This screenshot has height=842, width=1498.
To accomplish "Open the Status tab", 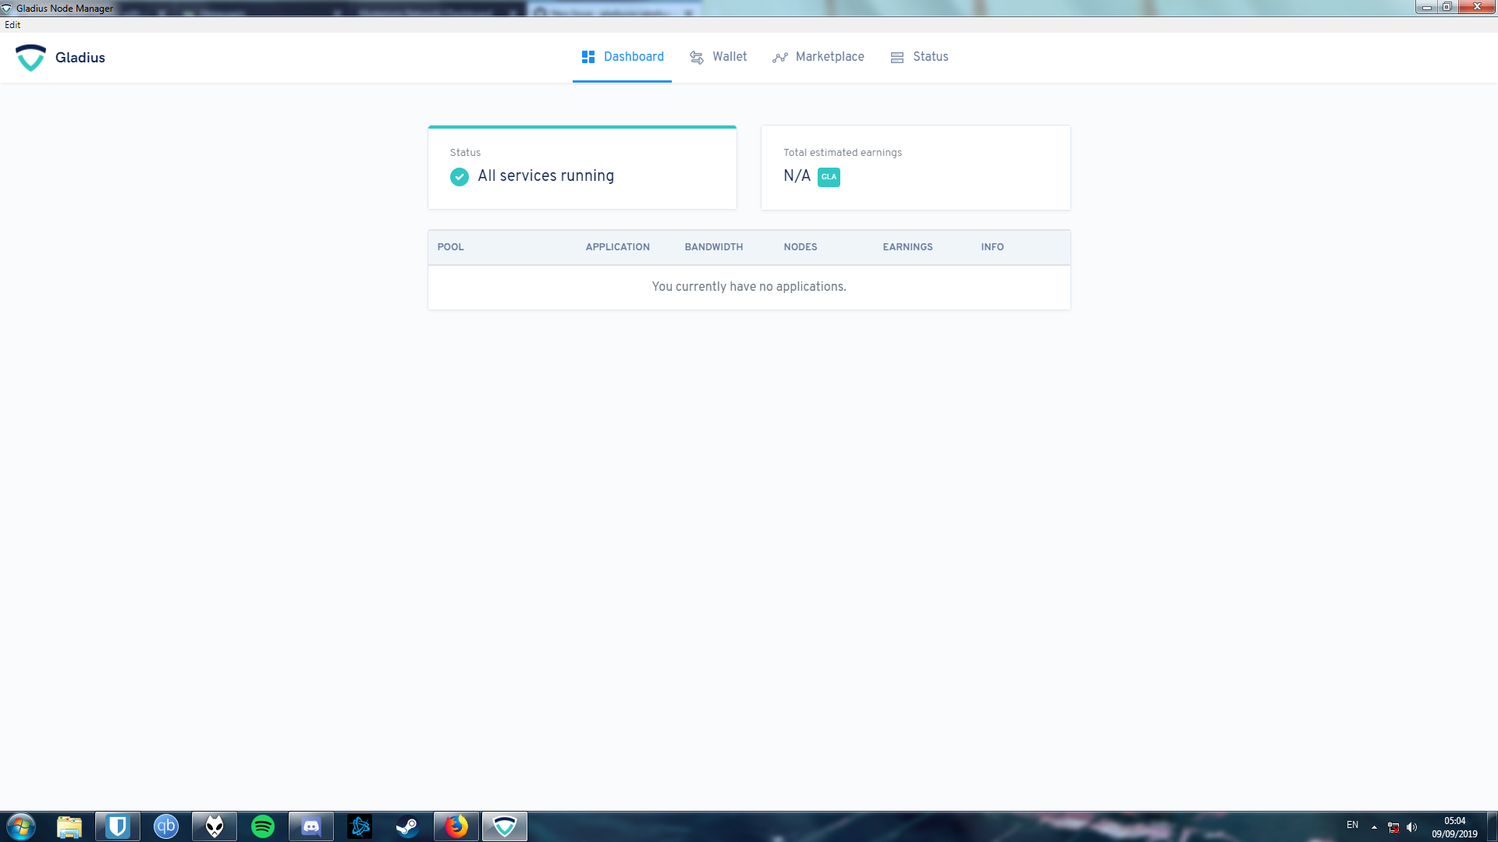I will pyautogui.click(x=919, y=57).
